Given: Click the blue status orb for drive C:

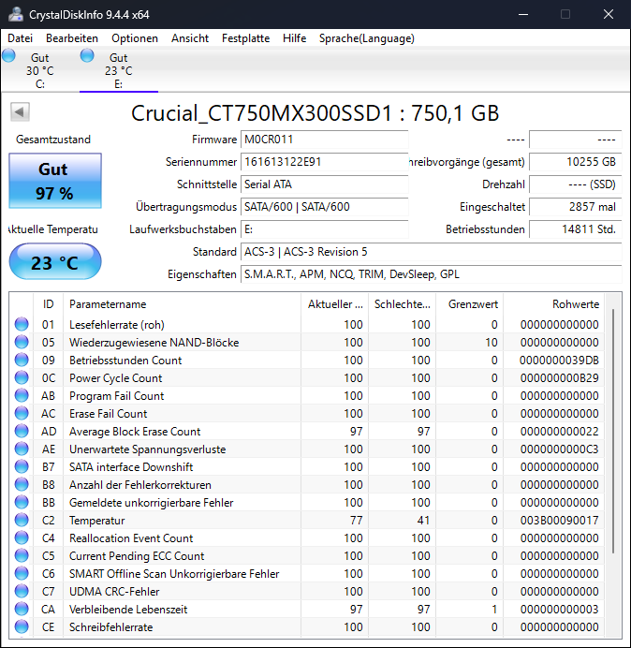Looking at the screenshot, I should 8,55.
